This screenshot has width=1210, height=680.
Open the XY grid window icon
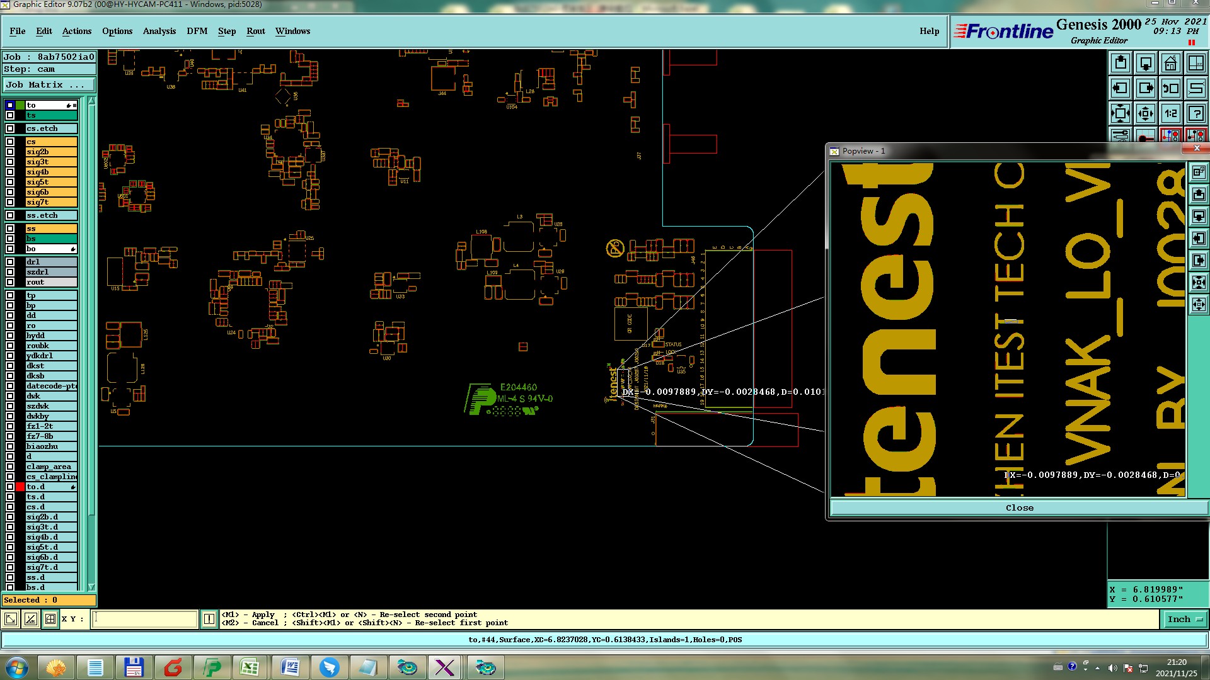pyautogui.click(x=1196, y=63)
